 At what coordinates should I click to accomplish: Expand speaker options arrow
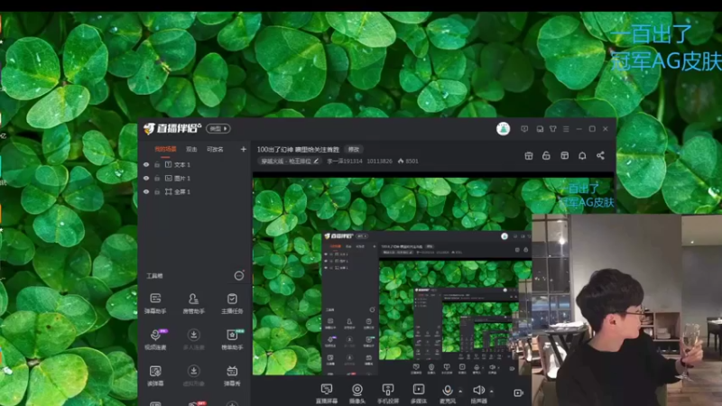point(491,392)
